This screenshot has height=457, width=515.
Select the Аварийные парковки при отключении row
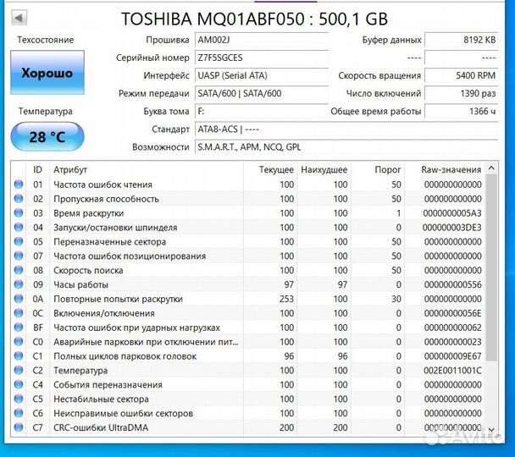click(x=248, y=342)
